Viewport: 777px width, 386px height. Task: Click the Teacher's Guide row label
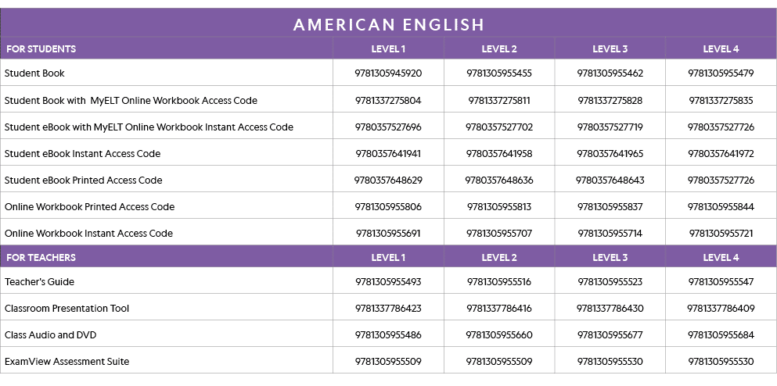39,282
